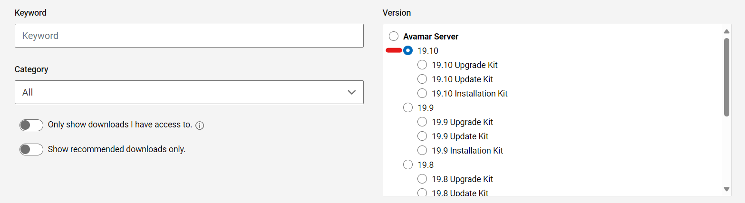
Task: Select the 19.9 version radio button
Action: pyautogui.click(x=408, y=107)
